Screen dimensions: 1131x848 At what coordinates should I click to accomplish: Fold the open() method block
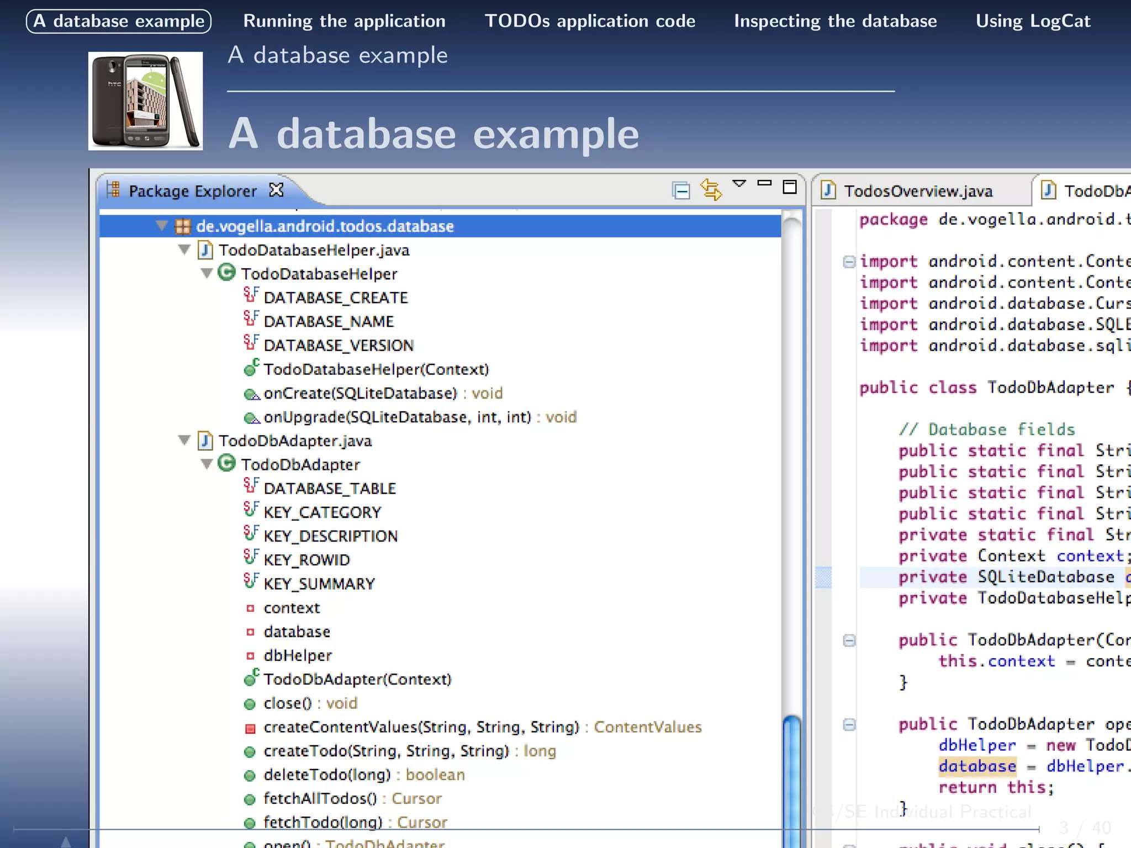(x=849, y=724)
